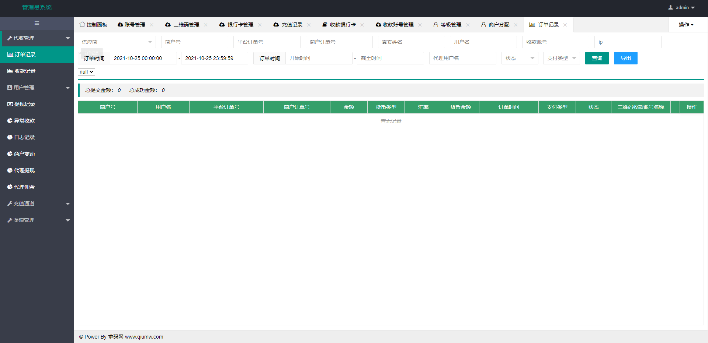Expand the 代收管理 menu arrow
This screenshot has width=708, height=343.
pyautogui.click(x=68, y=38)
